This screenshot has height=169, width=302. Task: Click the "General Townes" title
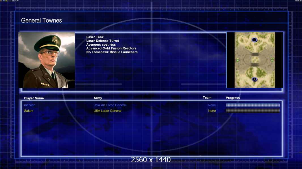point(41,21)
